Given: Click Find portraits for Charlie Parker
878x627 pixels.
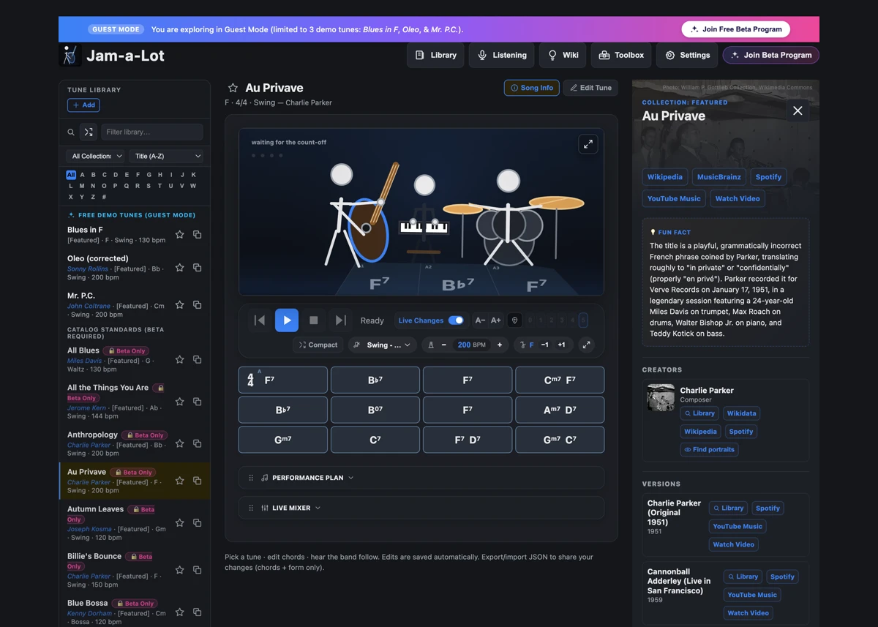Looking at the screenshot, I should click(x=709, y=450).
